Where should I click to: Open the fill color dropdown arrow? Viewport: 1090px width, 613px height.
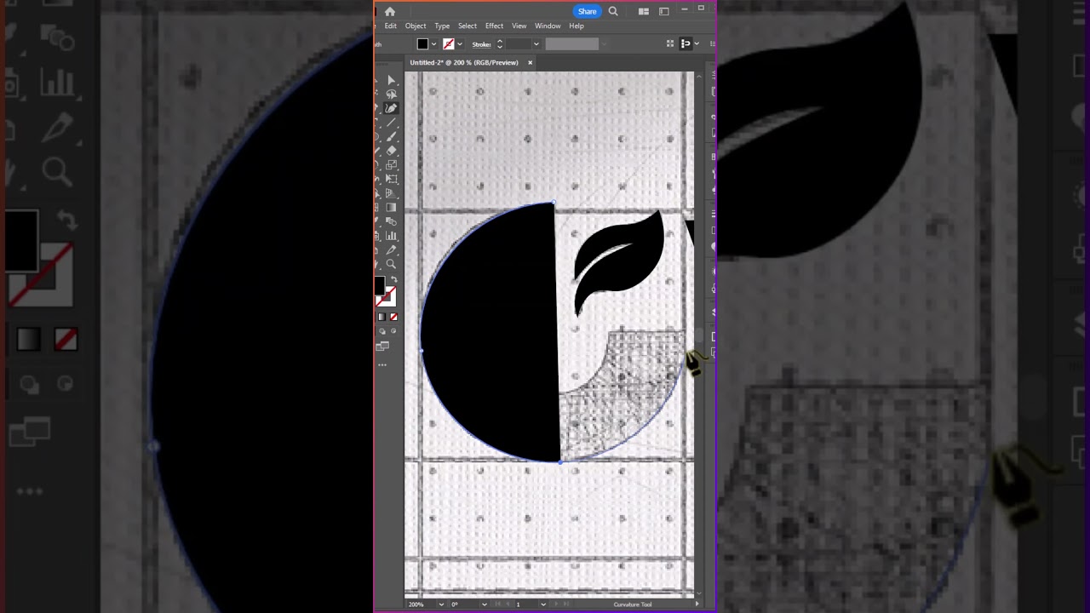point(433,44)
